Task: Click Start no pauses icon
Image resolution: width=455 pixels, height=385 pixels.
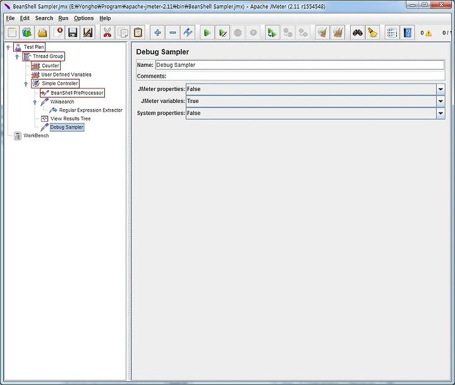Action: tap(223, 32)
